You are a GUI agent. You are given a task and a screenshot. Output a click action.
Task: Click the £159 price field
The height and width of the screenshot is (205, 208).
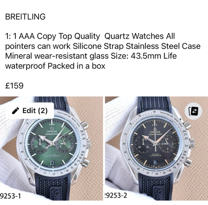tap(14, 85)
